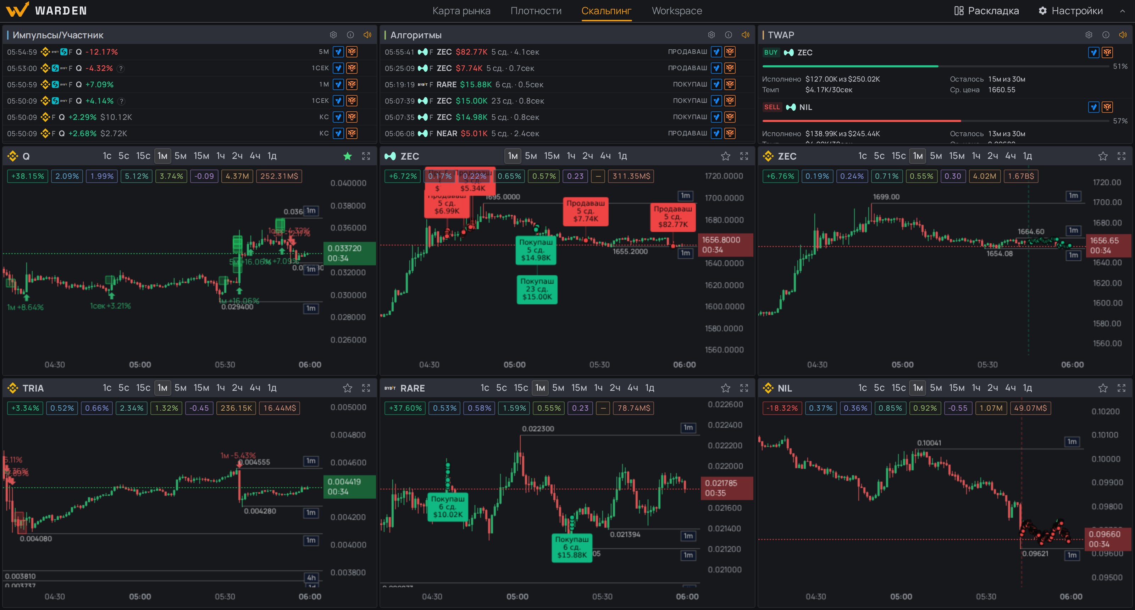This screenshot has width=1135, height=610.
Task: Click orange icon on TWAP SELL NIL row
Action: 1107,107
